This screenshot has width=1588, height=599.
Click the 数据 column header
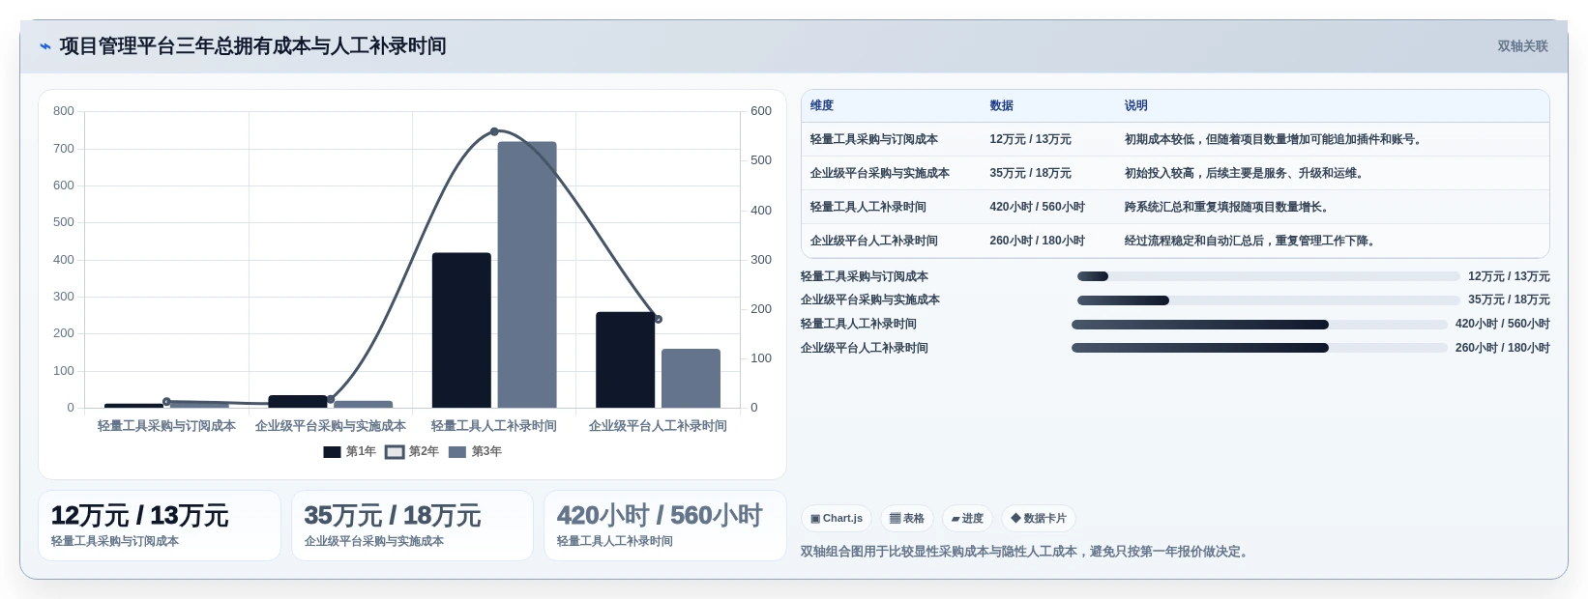point(1002,106)
